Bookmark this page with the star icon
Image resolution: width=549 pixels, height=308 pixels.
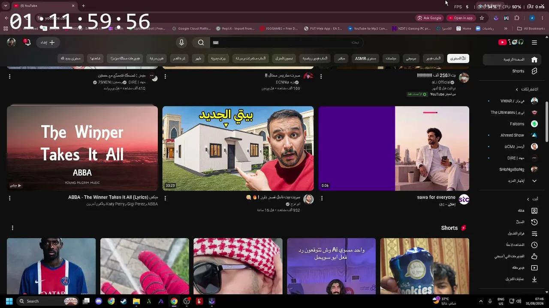click(x=482, y=18)
